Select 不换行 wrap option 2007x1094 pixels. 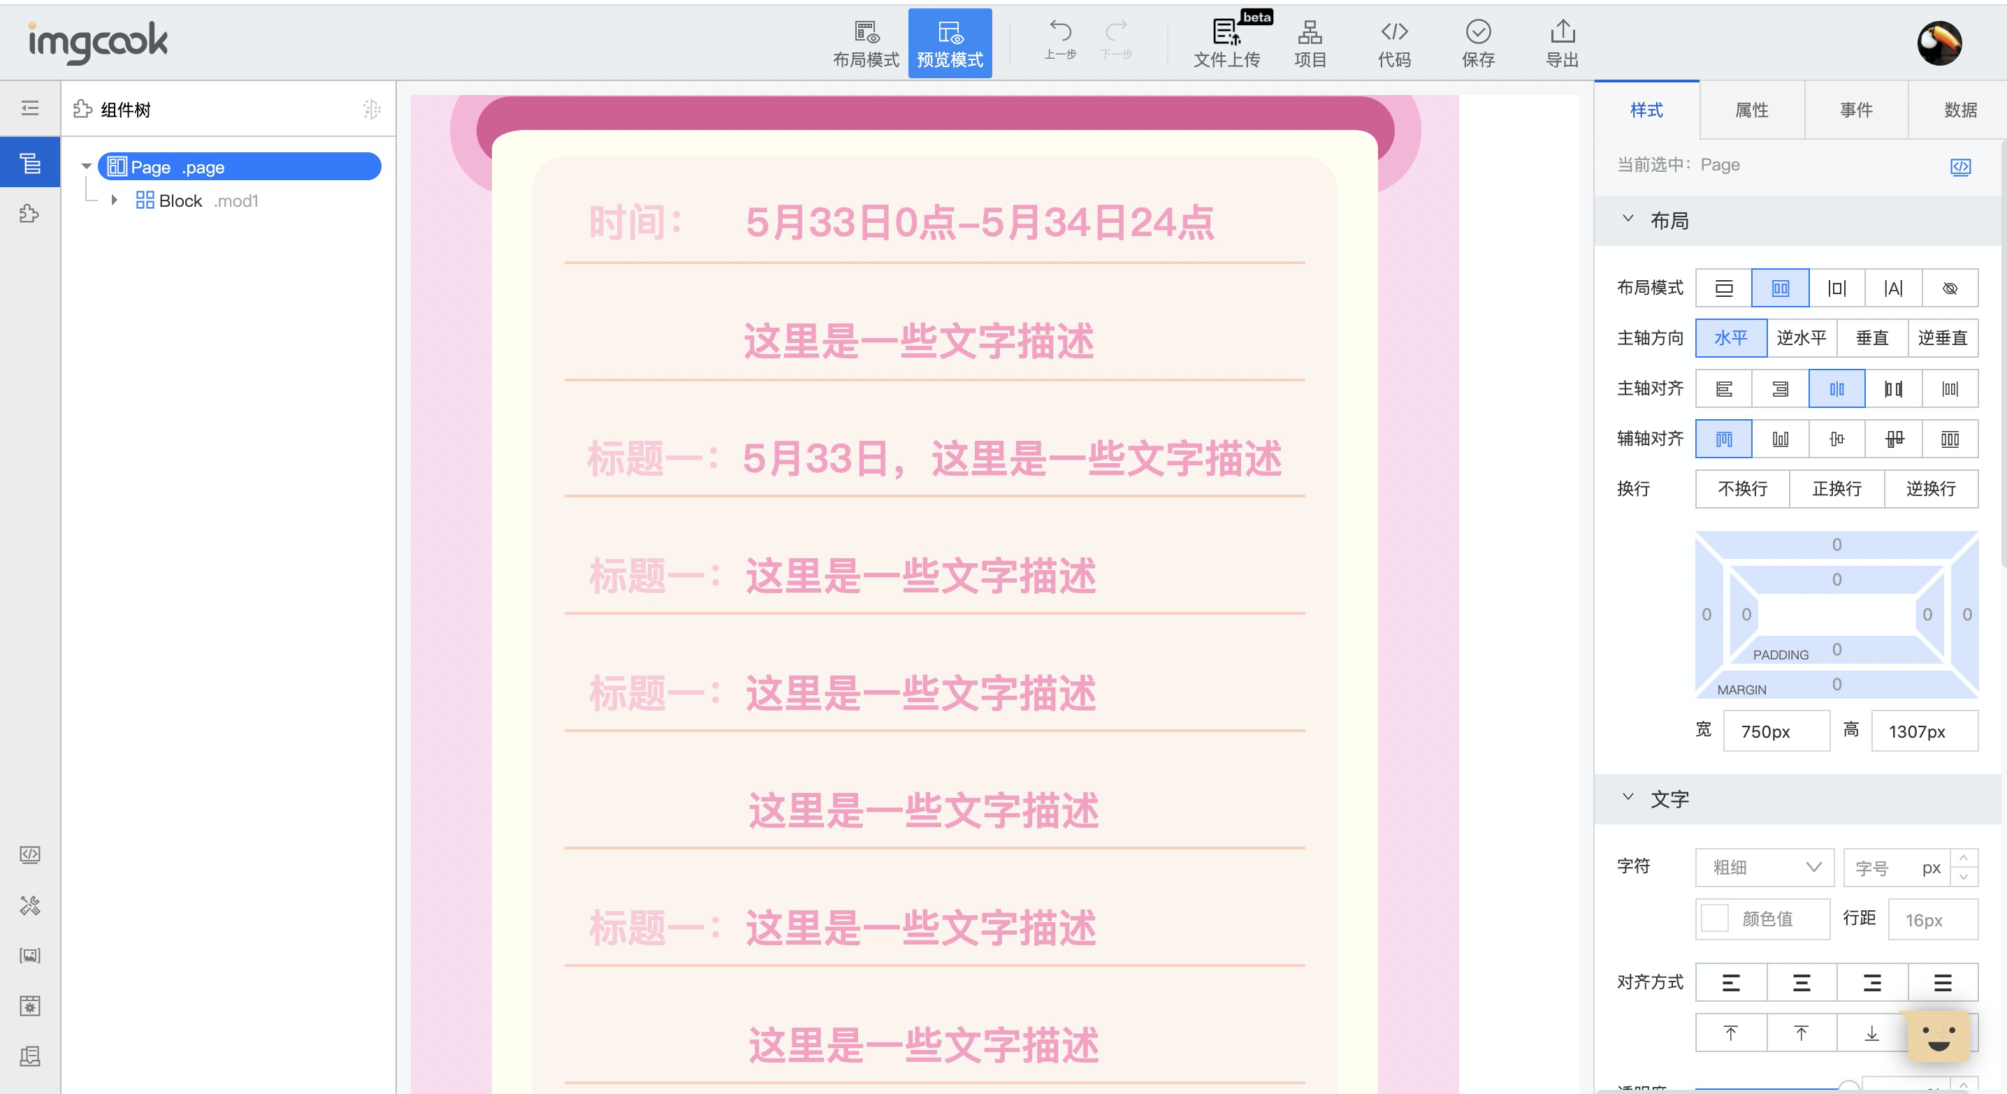[x=1742, y=489]
